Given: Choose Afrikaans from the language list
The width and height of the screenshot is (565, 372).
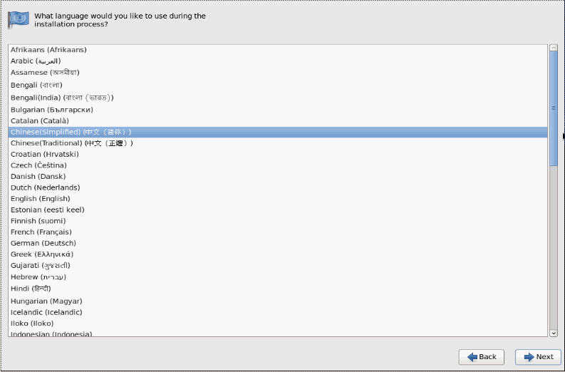Looking at the screenshot, I should tap(48, 50).
